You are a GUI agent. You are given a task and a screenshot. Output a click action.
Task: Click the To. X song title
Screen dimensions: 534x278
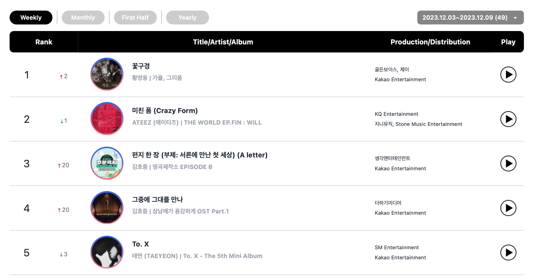(140, 244)
